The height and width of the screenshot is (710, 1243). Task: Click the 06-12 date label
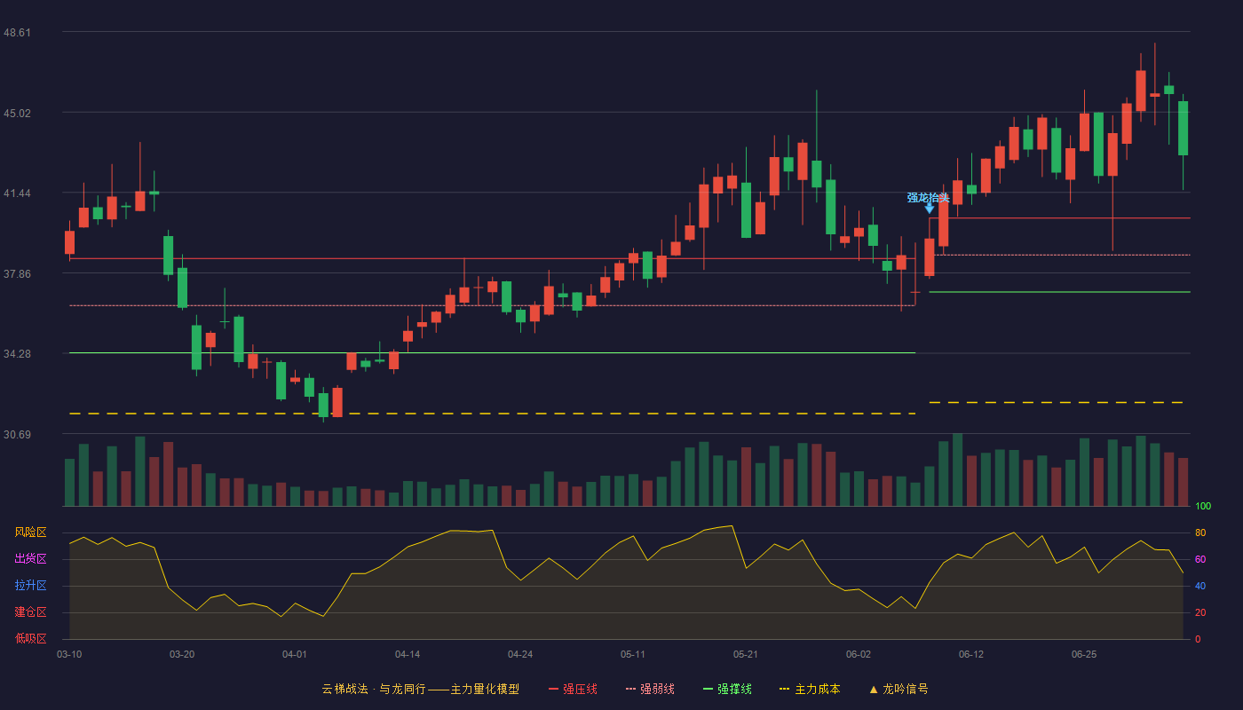(x=971, y=654)
